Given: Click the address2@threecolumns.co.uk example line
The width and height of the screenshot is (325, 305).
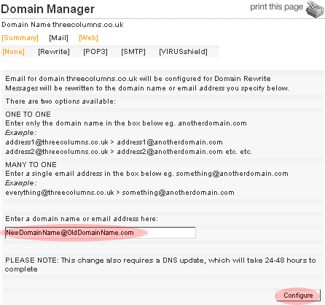Looking at the screenshot, I should pos(128,152).
